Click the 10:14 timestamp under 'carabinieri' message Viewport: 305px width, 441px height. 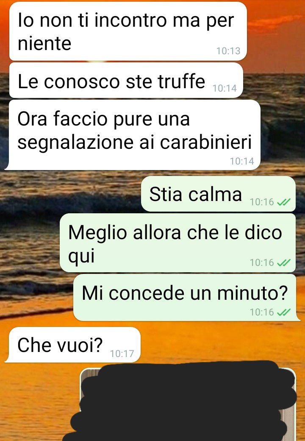(242, 161)
